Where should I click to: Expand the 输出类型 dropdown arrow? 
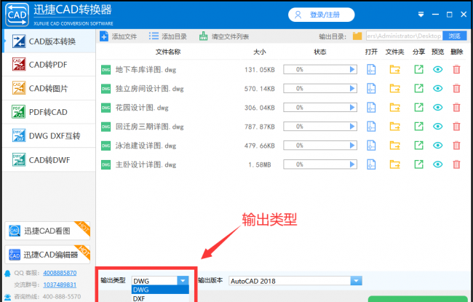click(x=183, y=281)
